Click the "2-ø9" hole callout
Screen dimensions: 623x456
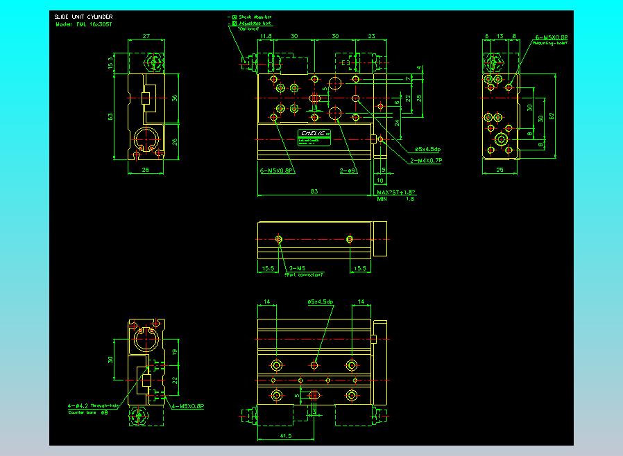tap(348, 170)
